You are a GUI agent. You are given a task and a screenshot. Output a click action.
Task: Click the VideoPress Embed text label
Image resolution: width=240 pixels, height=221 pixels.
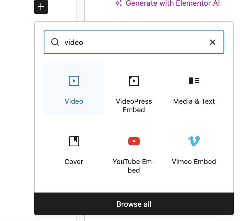pos(134,106)
